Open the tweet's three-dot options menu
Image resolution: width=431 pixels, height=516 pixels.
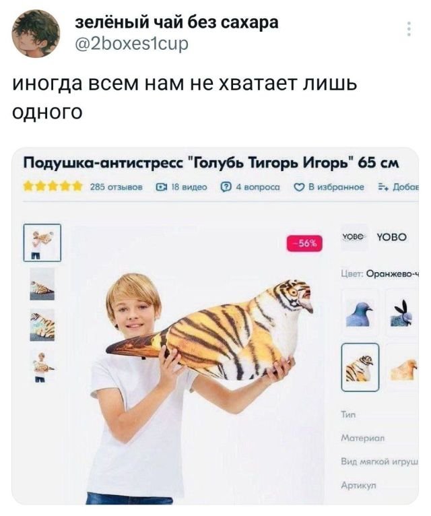click(409, 29)
